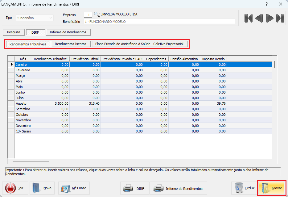288x197 pixels.
Task: Jump to the last record arrow
Action: [x=280, y=18]
